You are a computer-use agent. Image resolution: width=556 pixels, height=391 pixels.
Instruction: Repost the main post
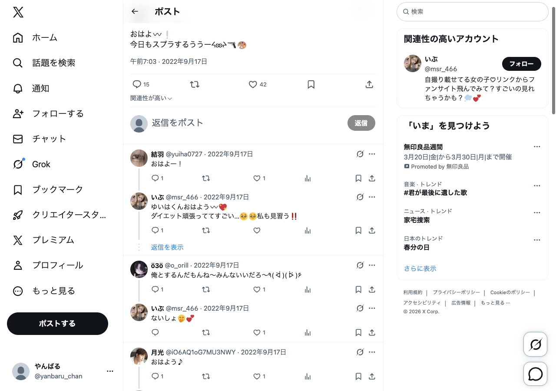click(x=195, y=85)
